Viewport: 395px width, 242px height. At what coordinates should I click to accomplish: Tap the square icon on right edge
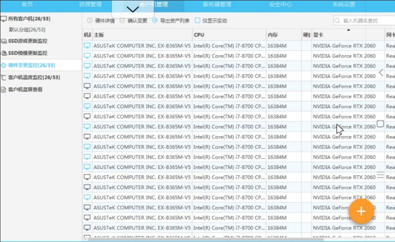click(380, 124)
